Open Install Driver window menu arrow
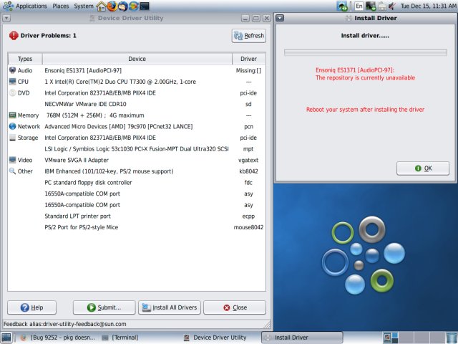This screenshot has width=458, height=344. tap(280, 18)
